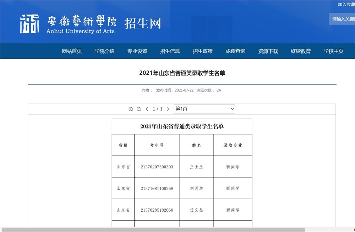Viewport: 355px width, 232px height.
Task: Open 学校主页 menu item
Action: pos(333,51)
